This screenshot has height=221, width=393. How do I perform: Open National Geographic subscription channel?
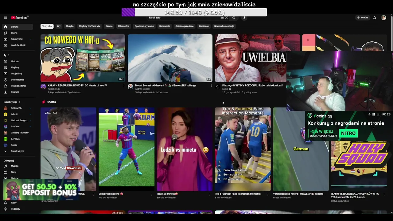[x=18, y=120]
